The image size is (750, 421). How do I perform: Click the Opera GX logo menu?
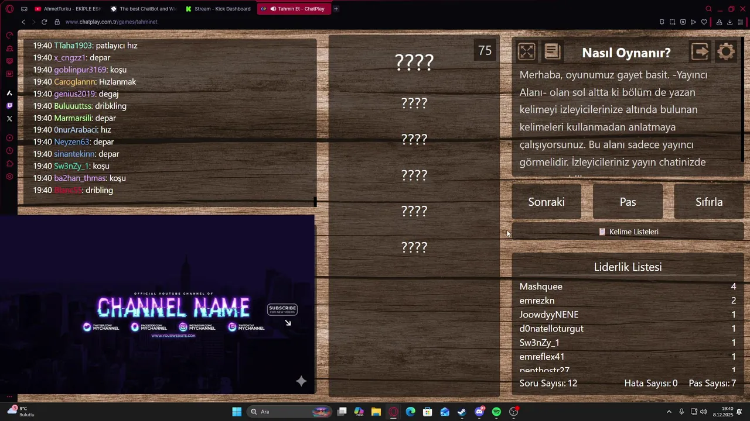[9, 9]
